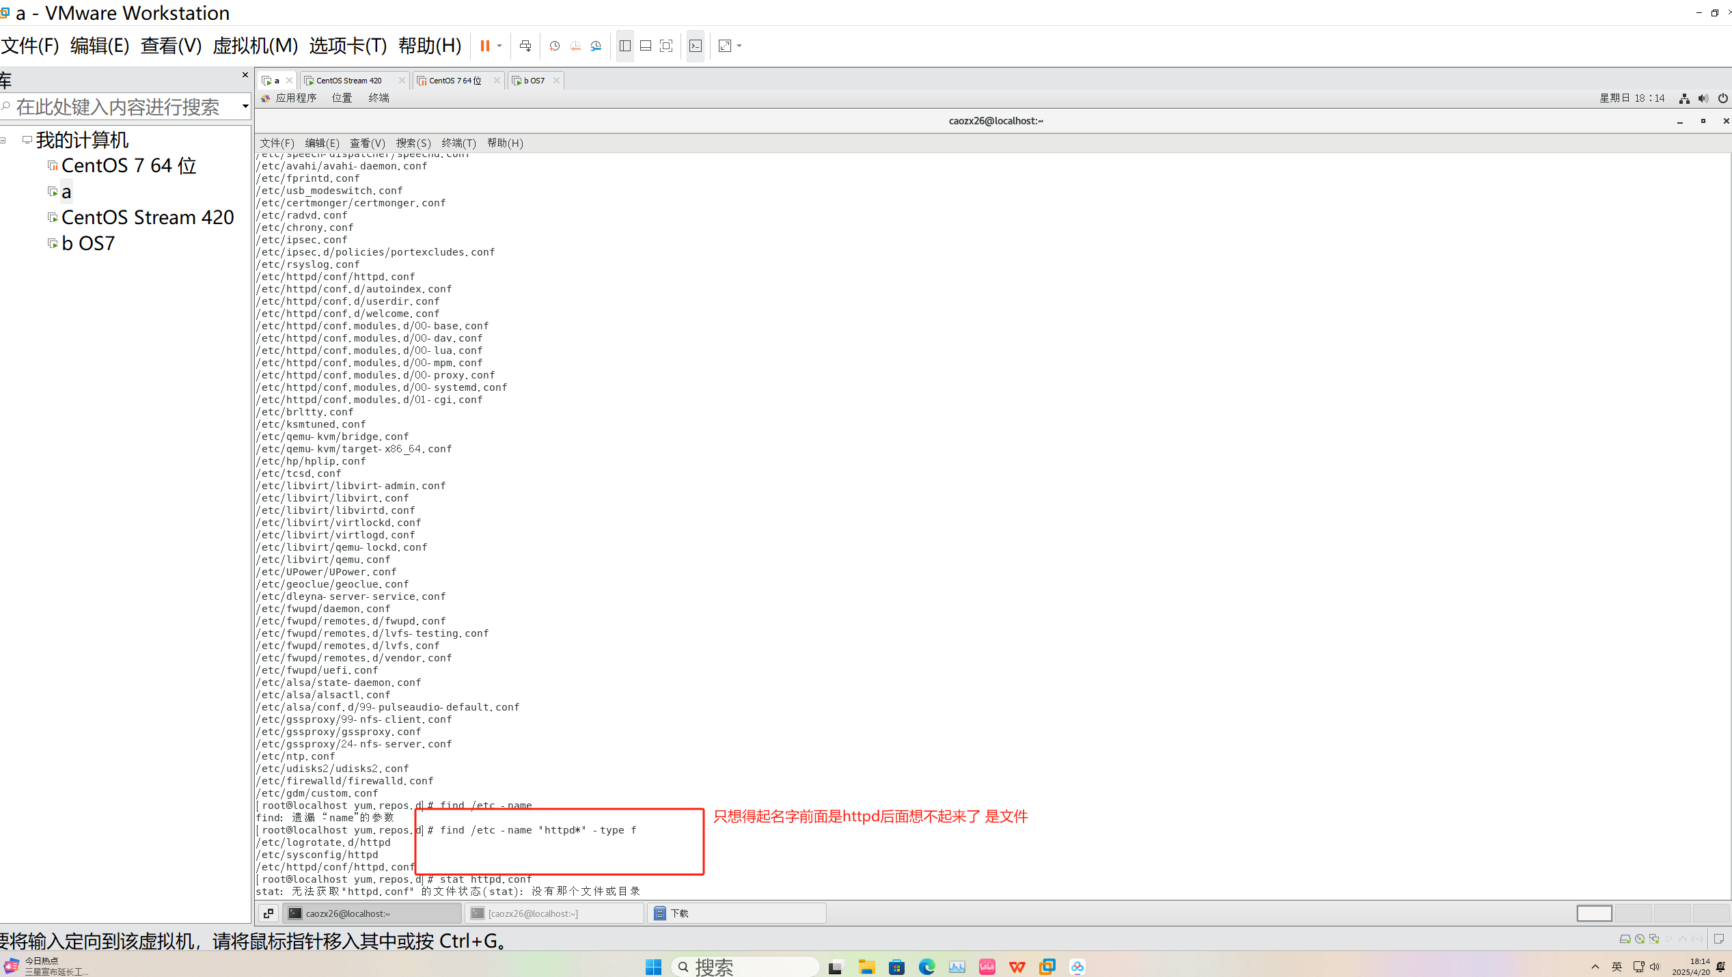Viewport: 1732px width, 977px height.
Task: Open the 虚拟机(M) menu
Action: pyautogui.click(x=255, y=46)
